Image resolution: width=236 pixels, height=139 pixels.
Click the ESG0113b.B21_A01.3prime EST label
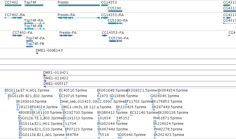click(x=42, y=135)
